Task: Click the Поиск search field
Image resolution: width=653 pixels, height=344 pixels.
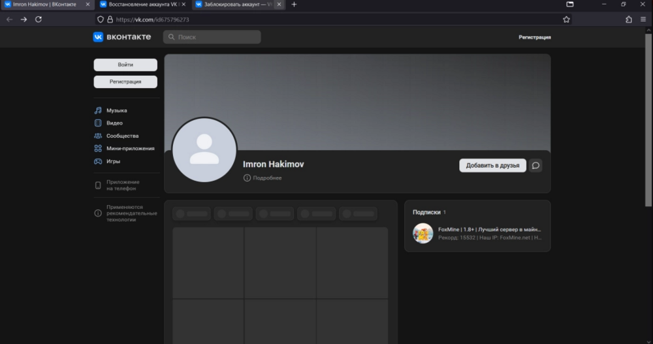Action: [x=212, y=37]
